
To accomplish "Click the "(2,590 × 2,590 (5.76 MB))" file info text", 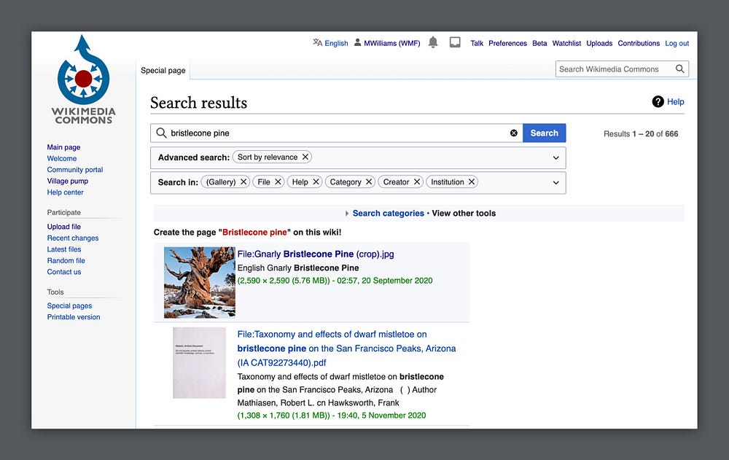I will [284, 281].
